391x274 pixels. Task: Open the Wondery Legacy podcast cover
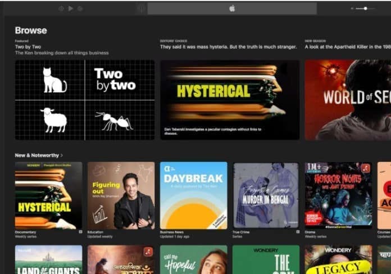(338, 259)
